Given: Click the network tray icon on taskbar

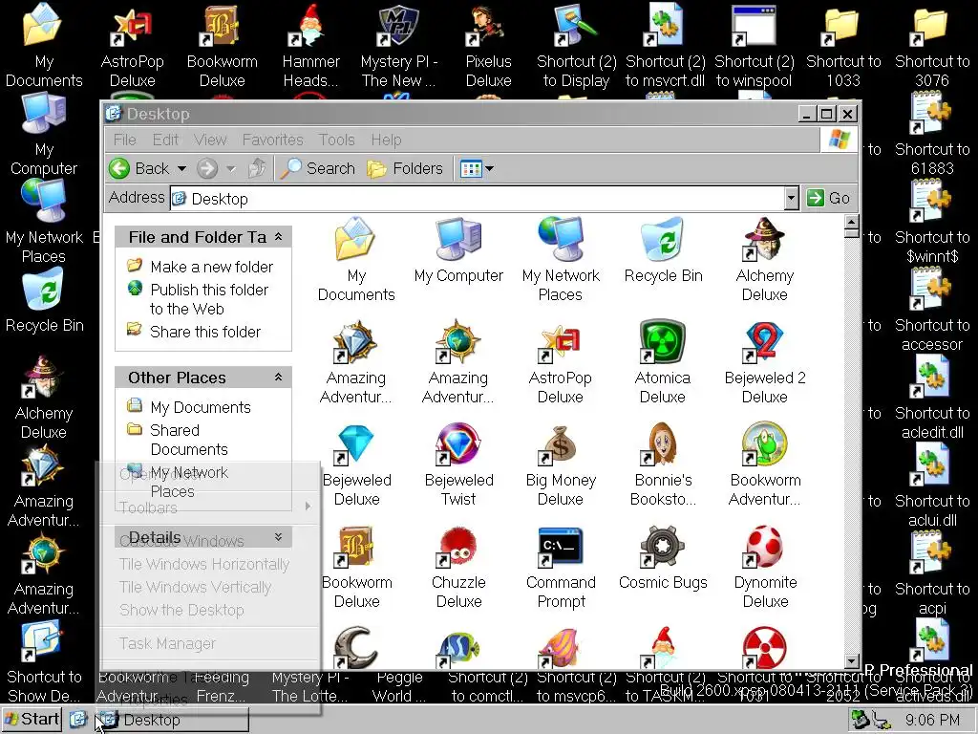Looking at the screenshot, I should [x=881, y=720].
